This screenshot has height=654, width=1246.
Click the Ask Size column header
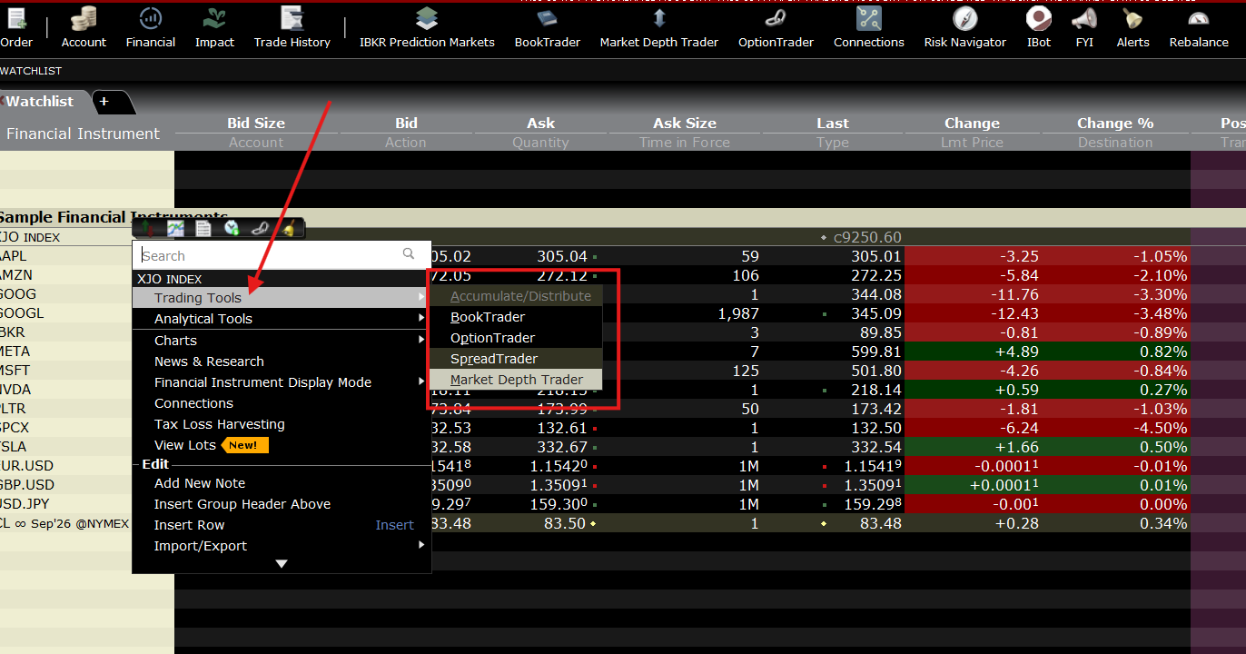pos(685,124)
